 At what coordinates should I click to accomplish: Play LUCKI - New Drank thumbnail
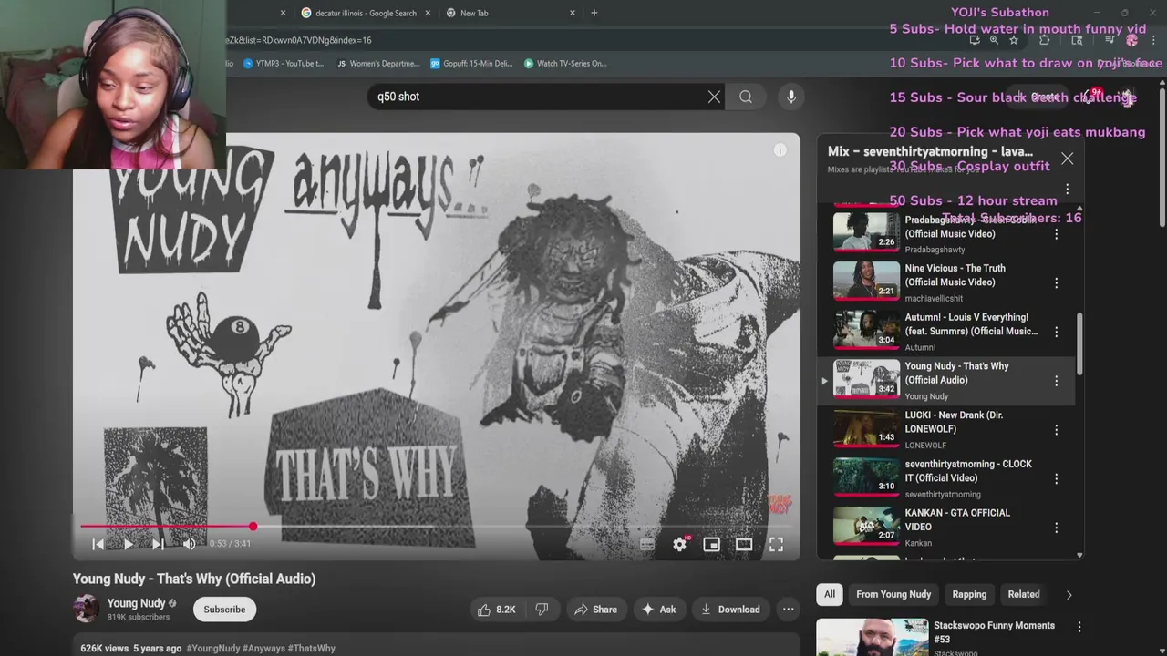(866, 428)
